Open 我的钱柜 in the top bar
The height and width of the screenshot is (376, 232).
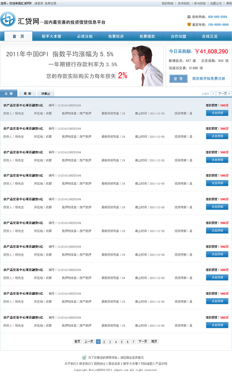[x=167, y=3]
